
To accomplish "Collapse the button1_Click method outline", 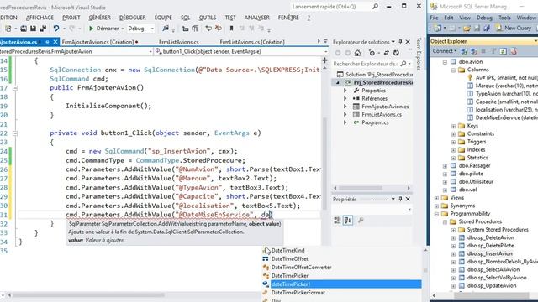I will (x=15, y=133).
